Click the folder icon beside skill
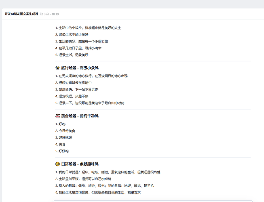 coord(42,14)
